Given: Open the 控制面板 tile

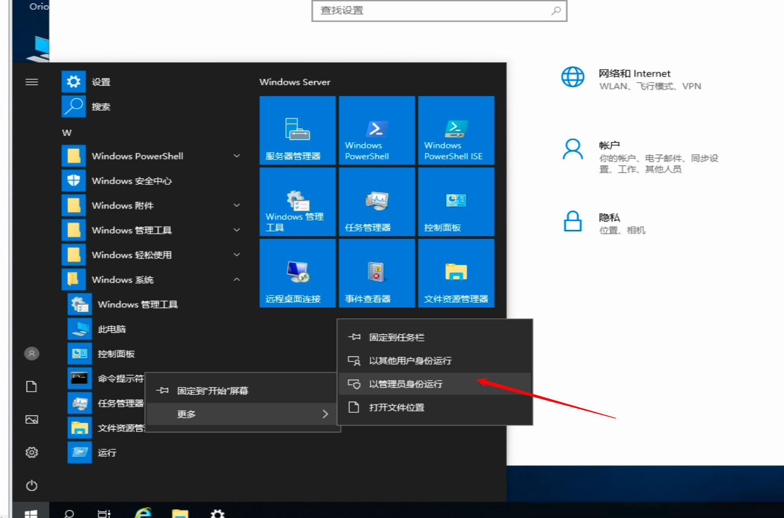Looking at the screenshot, I should point(456,202).
